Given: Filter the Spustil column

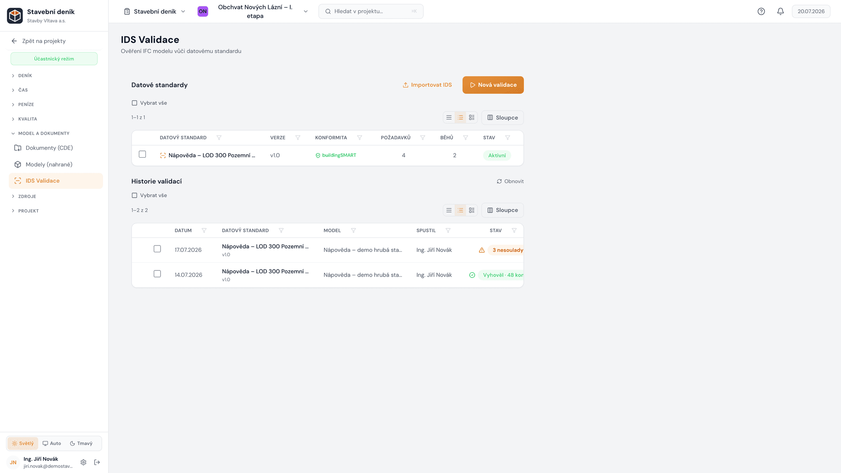Looking at the screenshot, I should point(448,230).
